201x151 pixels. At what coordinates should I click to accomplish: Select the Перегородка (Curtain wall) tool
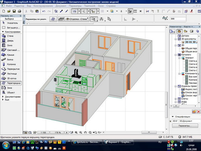[x=11, y=83]
